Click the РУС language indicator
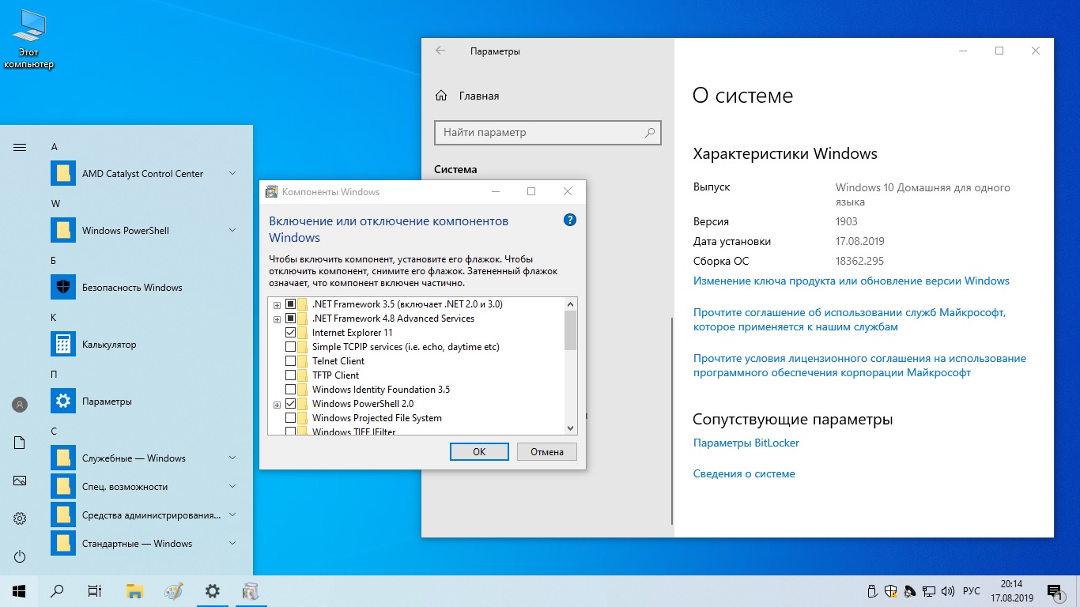This screenshot has width=1080, height=607. pos(972,591)
